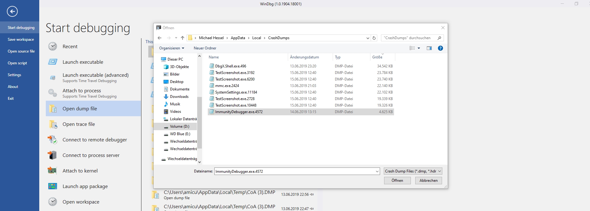Go back in the file dialog

(159, 38)
